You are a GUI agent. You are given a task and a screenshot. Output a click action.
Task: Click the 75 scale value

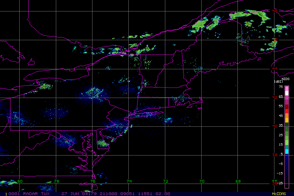tap(281, 87)
